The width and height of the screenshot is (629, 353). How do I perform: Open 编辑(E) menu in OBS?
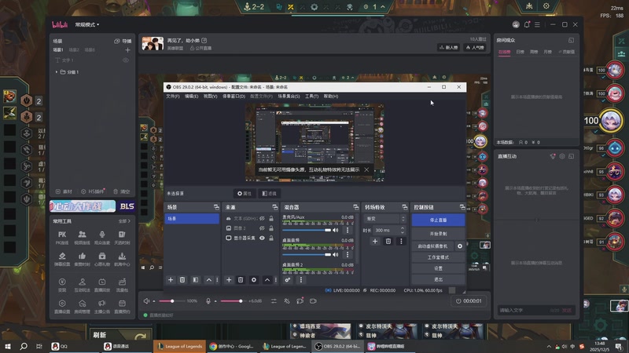pyautogui.click(x=191, y=96)
